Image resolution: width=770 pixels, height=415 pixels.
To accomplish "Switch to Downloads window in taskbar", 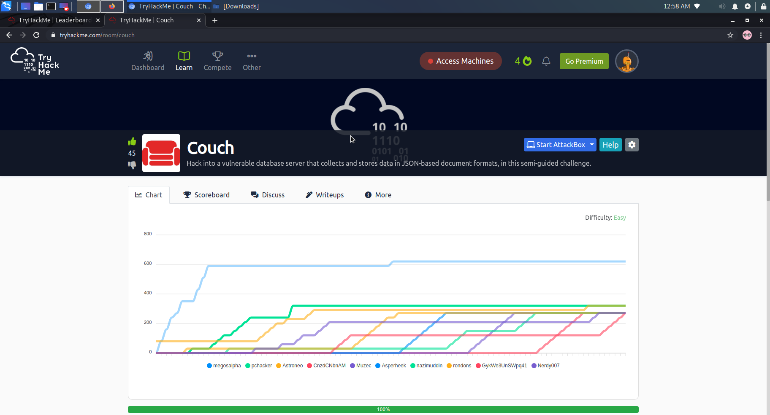I will [236, 6].
